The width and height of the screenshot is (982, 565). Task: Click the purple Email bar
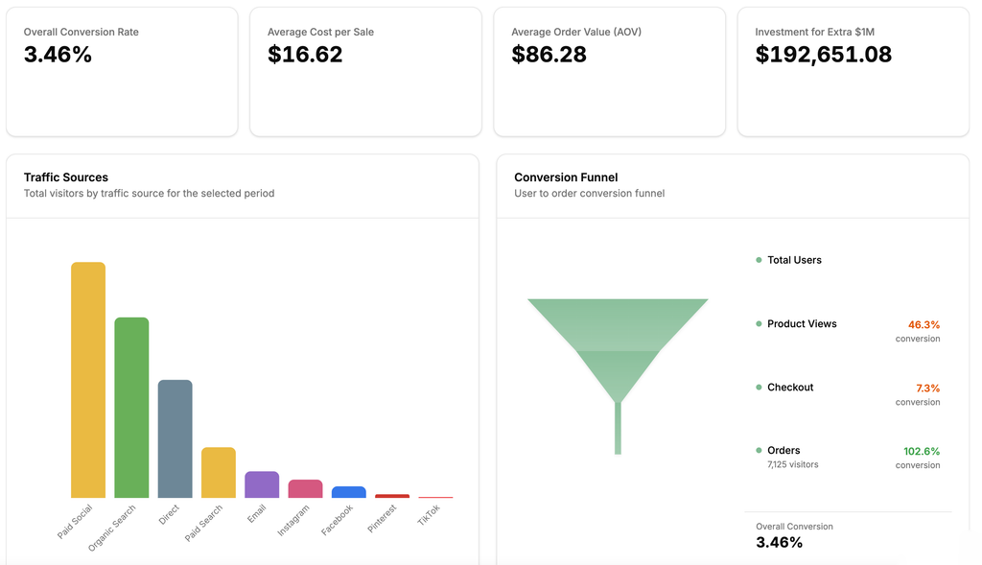262,484
